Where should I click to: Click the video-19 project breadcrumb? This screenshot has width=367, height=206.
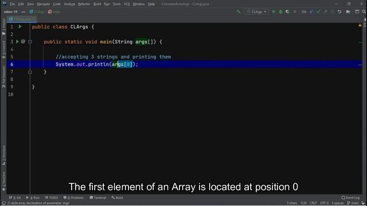coord(10,11)
